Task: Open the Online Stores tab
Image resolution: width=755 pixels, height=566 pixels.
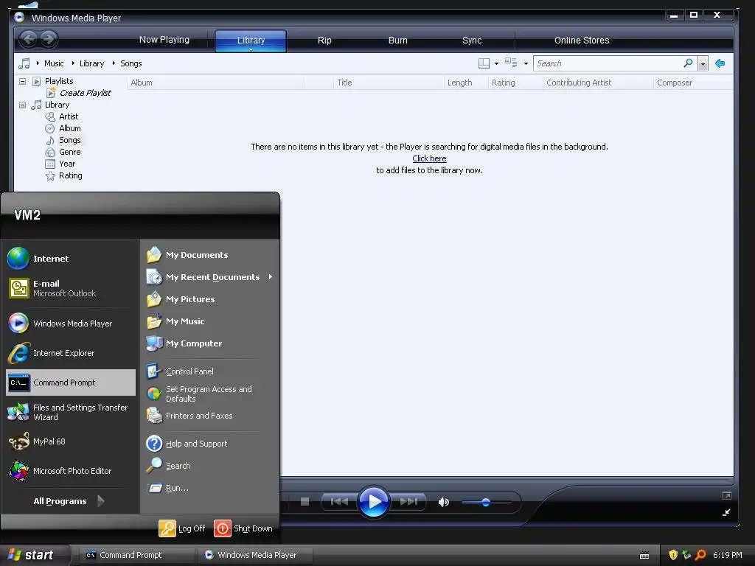Action: tap(582, 41)
